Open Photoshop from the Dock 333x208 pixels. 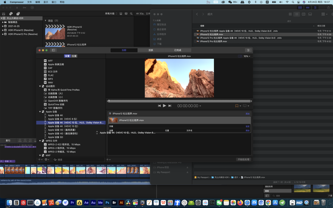point(107,202)
